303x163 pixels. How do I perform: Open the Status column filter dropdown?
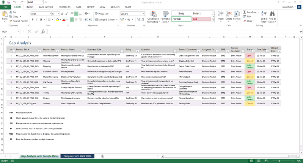[x=253, y=51]
